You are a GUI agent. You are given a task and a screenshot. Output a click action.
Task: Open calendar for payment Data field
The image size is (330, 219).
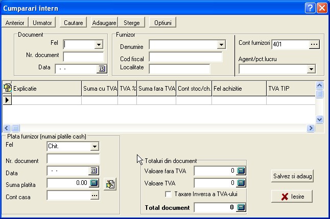point(94,171)
